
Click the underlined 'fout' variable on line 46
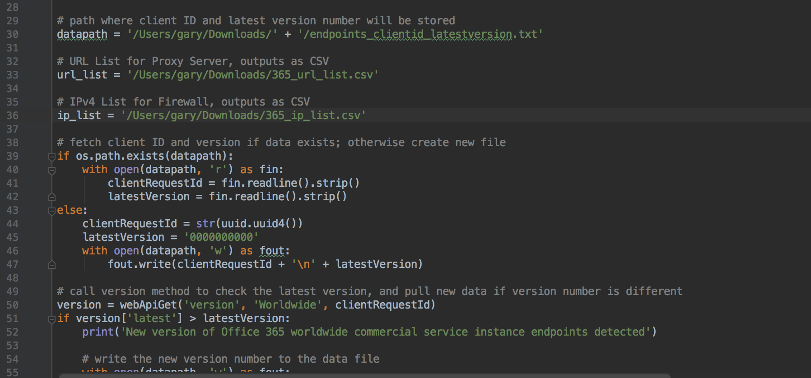click(x=272, y=251)
